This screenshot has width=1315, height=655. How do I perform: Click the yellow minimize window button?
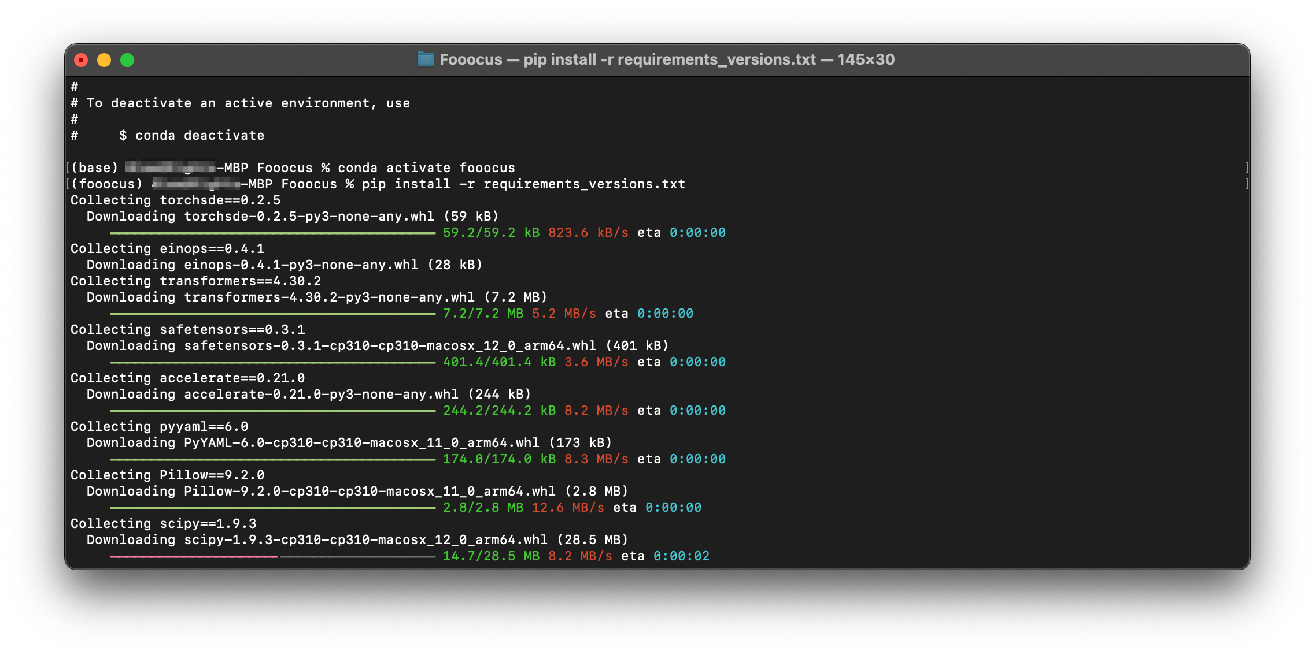[x=104, y=60]
